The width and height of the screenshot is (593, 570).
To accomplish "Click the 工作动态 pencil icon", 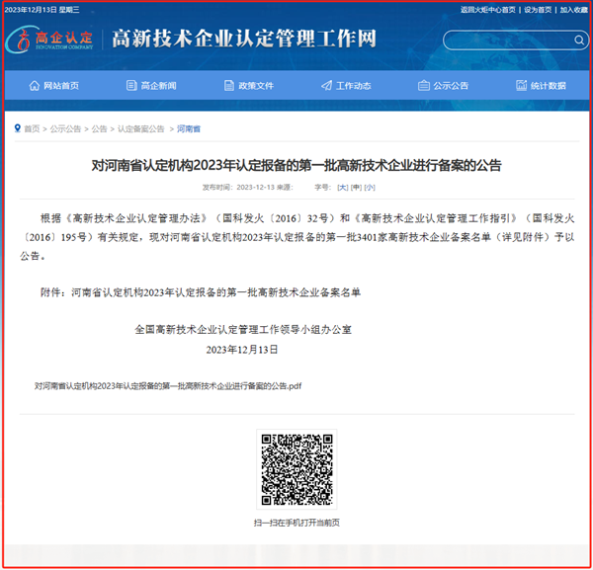I will pyautogui.click(x=327, y=86).
